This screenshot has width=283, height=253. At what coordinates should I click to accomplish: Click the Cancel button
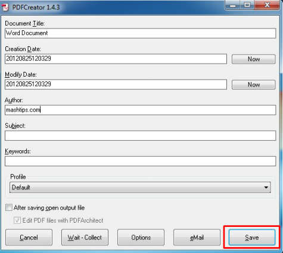[x=29, y=238]
